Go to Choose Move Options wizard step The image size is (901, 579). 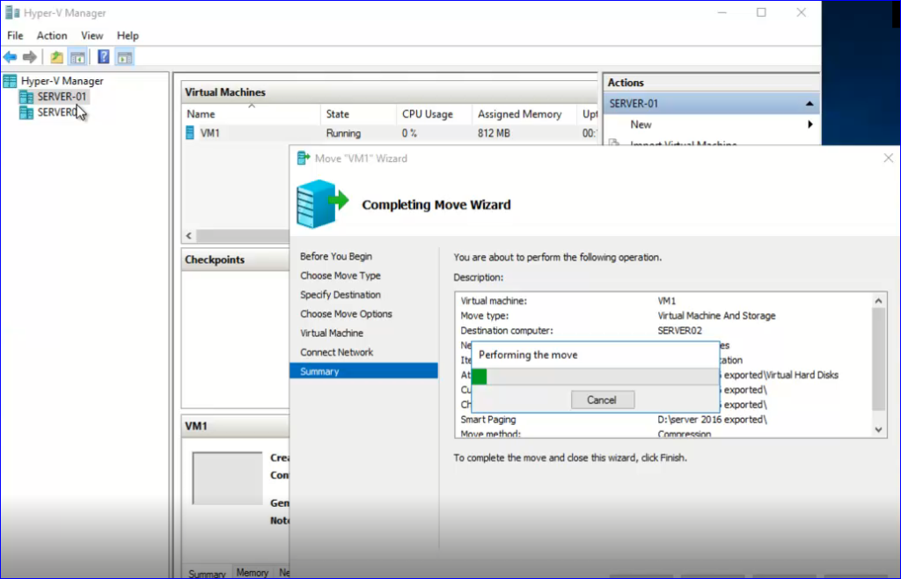[346, 313]
